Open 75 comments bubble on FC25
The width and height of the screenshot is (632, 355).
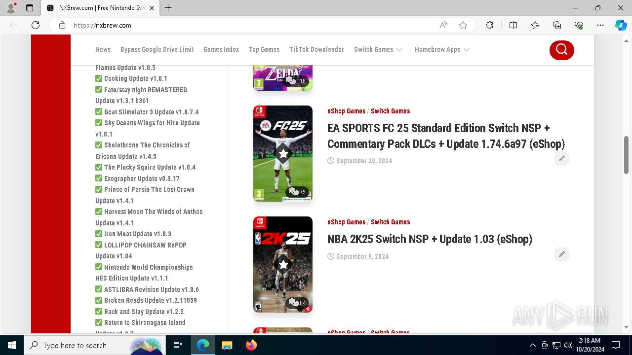297,192
